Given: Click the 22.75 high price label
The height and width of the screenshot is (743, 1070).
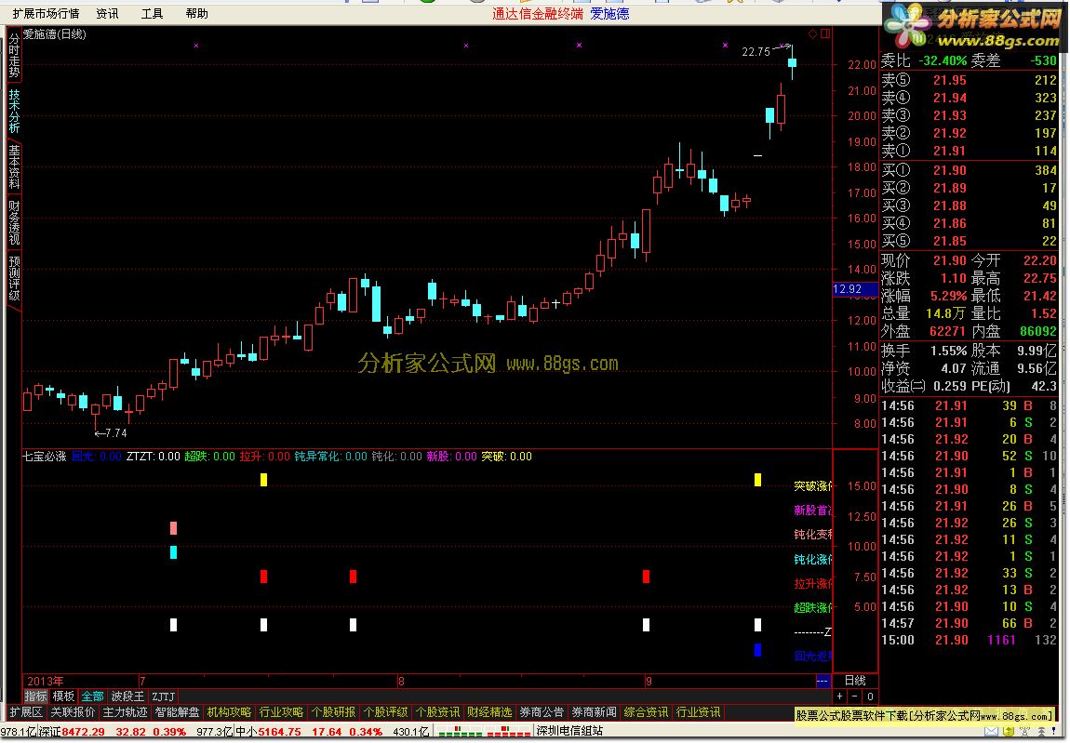Looking at the screenshot, I should [756, 52].
